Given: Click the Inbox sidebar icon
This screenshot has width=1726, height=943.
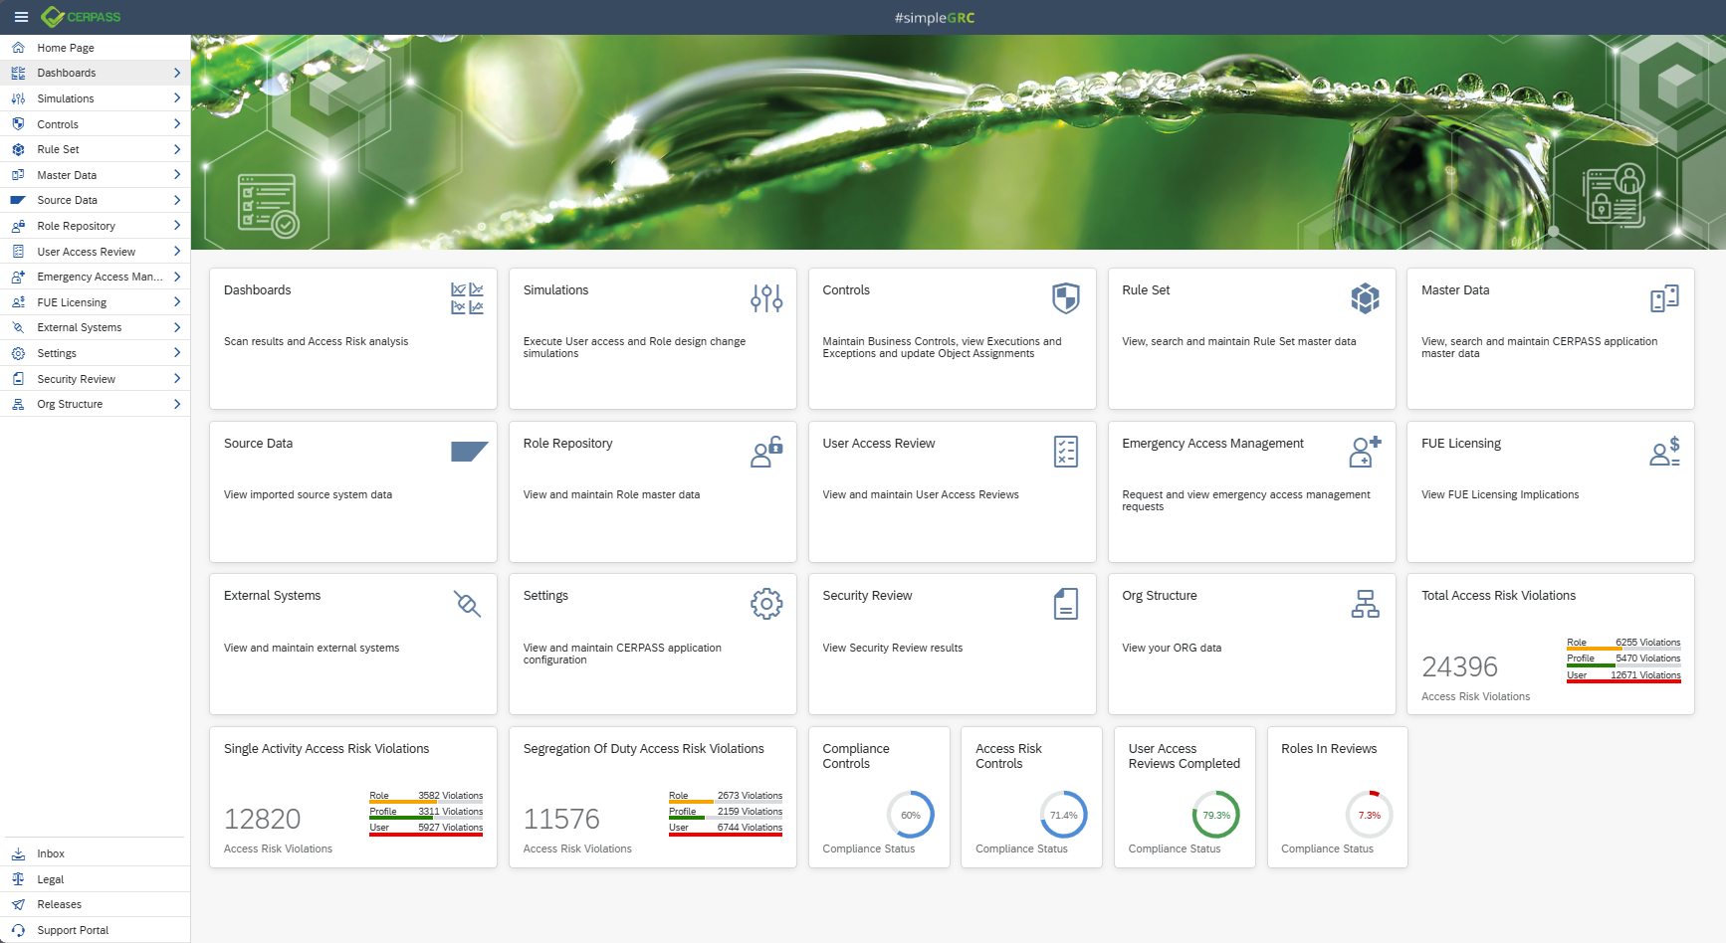Looking at the screenshot, I should pos(18,853).
